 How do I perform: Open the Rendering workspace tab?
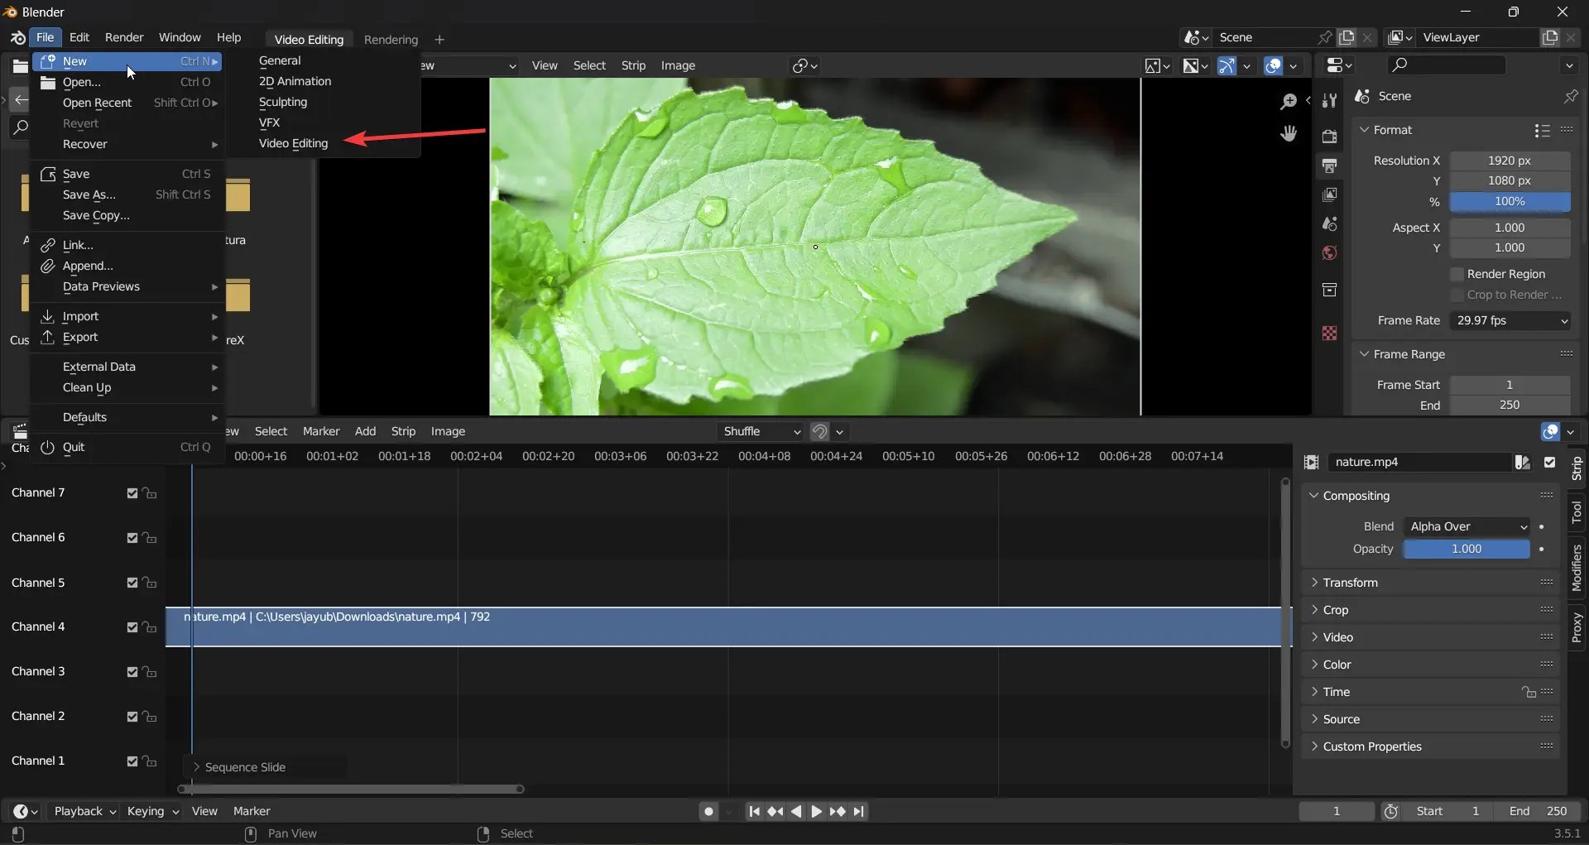[x=391, y=39]
